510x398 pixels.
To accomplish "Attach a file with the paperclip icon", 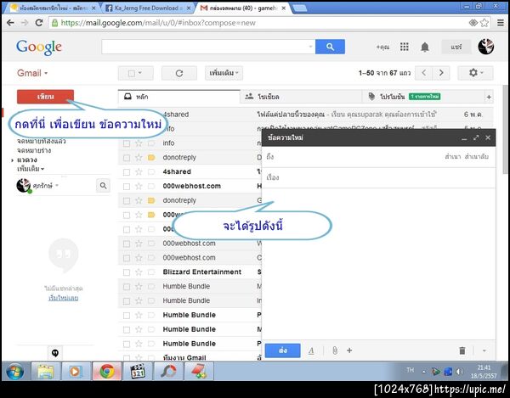I will (335, 350).
